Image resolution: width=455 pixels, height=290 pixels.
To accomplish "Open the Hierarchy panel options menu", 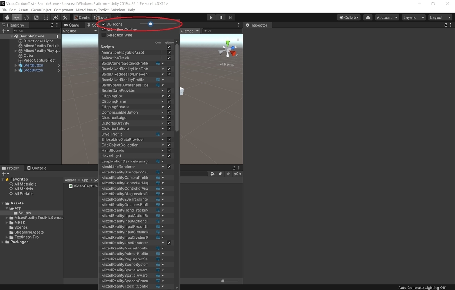I will [x=58, y=25].
